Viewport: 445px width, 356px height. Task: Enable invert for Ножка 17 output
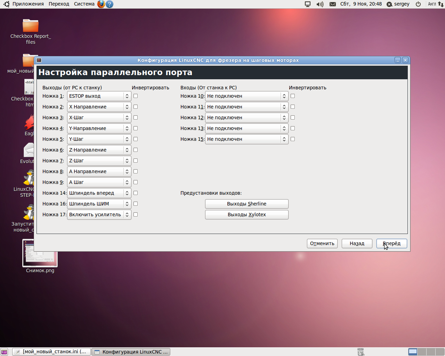[x=136, y=215]
